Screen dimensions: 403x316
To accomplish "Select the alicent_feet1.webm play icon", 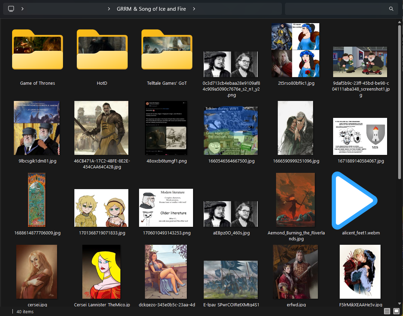I will point(355,201).
